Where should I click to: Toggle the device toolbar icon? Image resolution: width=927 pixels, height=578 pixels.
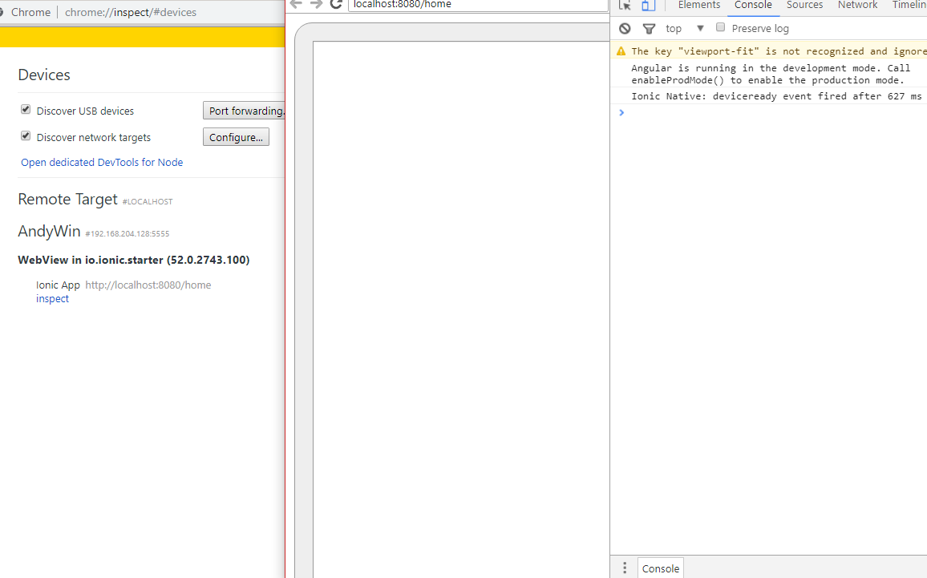click(648, 6)
